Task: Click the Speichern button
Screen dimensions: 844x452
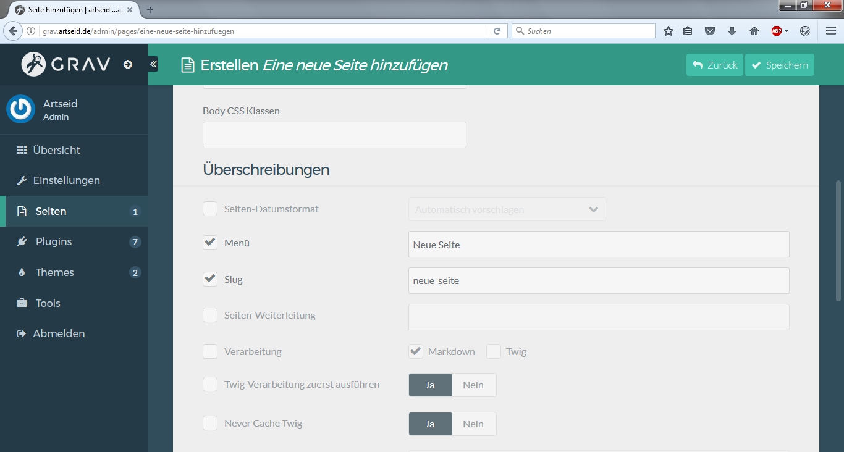Action: point(779,65)
